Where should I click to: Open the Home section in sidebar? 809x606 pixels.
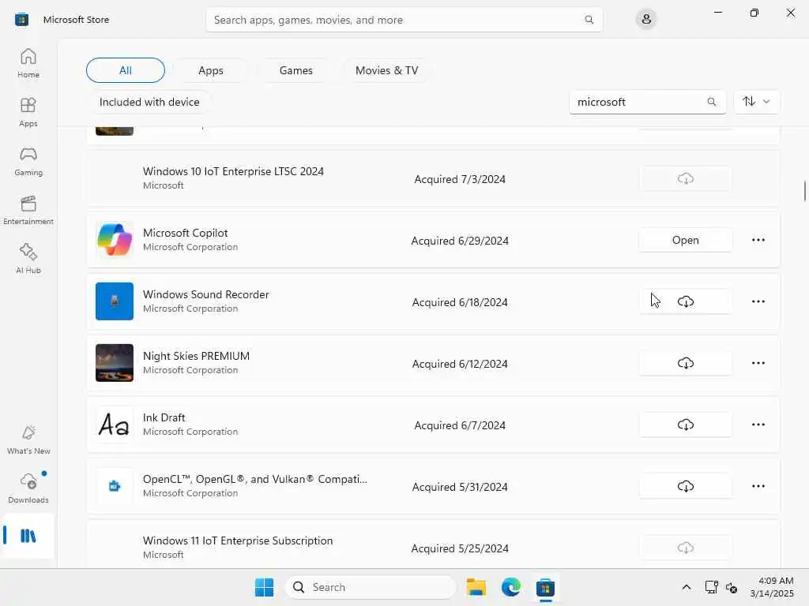click(x=28, y=63)
